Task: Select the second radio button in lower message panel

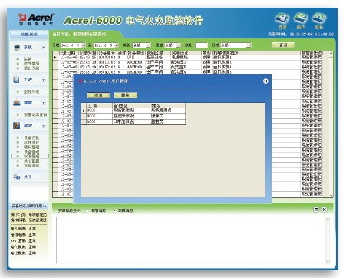Action: click(114, 210)
